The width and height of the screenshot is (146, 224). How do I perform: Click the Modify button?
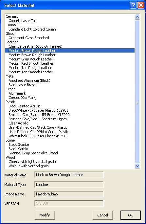click(x=45, y=215)
